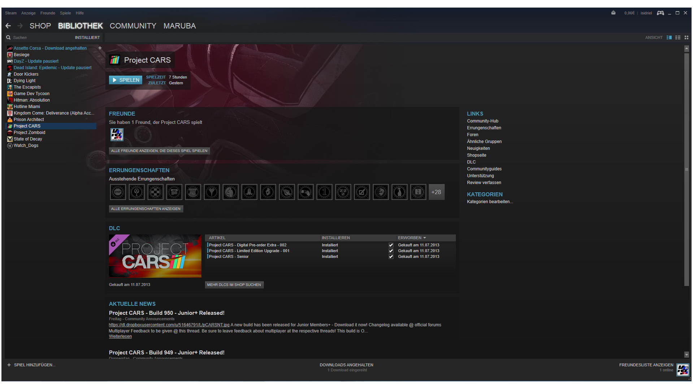Open friend avatar under Freunde section

[117, 135]
